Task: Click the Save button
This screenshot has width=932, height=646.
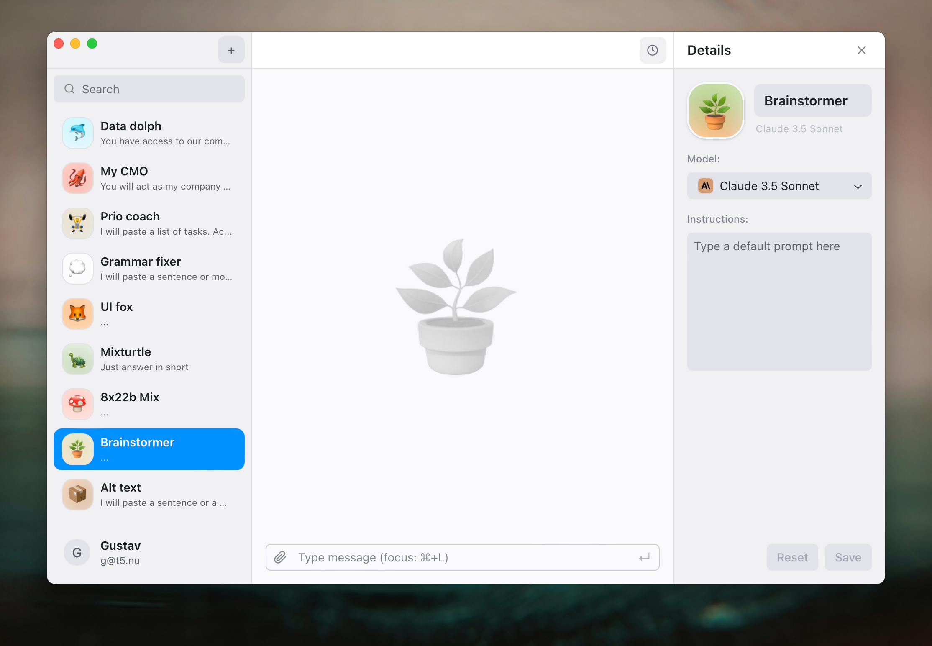Action: pos(848,557)
